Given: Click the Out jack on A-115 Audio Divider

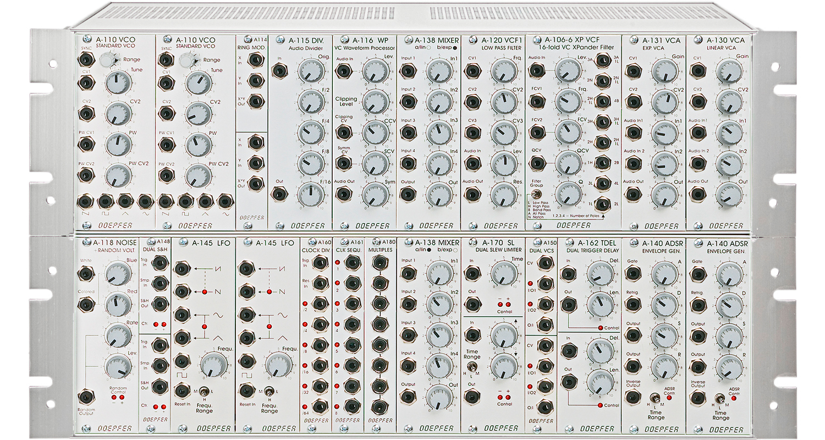Looking at the screenshot, I should (280, 193).
